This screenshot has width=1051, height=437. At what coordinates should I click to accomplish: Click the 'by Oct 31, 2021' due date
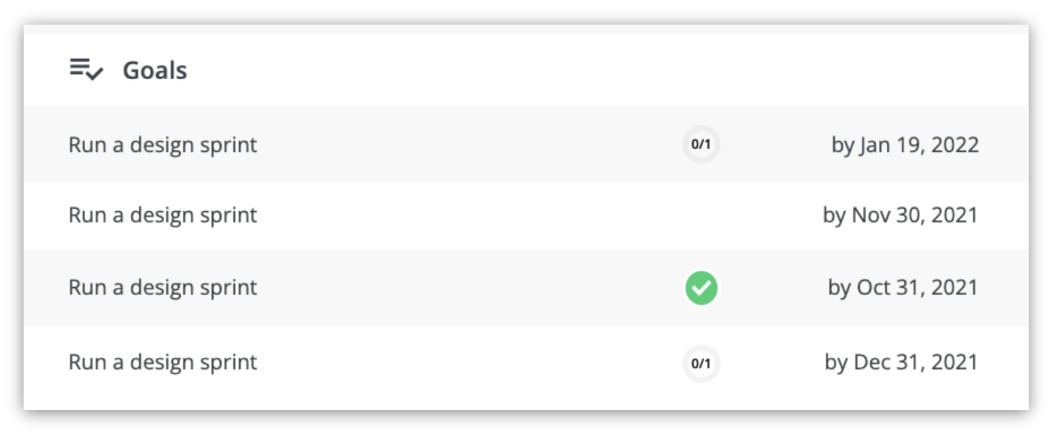click(x=903, y=288)
